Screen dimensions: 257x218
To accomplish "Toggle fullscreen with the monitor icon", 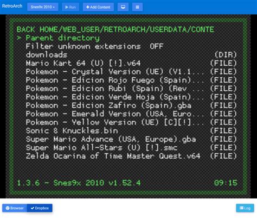I will 123,7.
